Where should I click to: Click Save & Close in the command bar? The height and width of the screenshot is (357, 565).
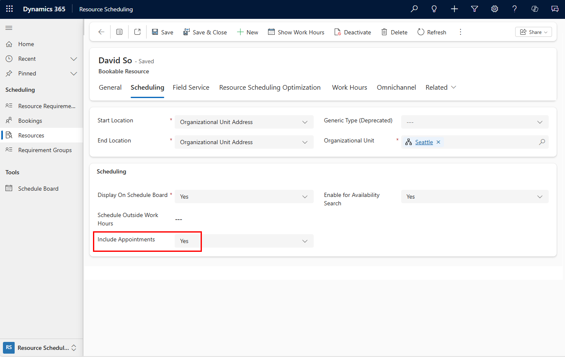pyautogui.click(x=205, y=32)
